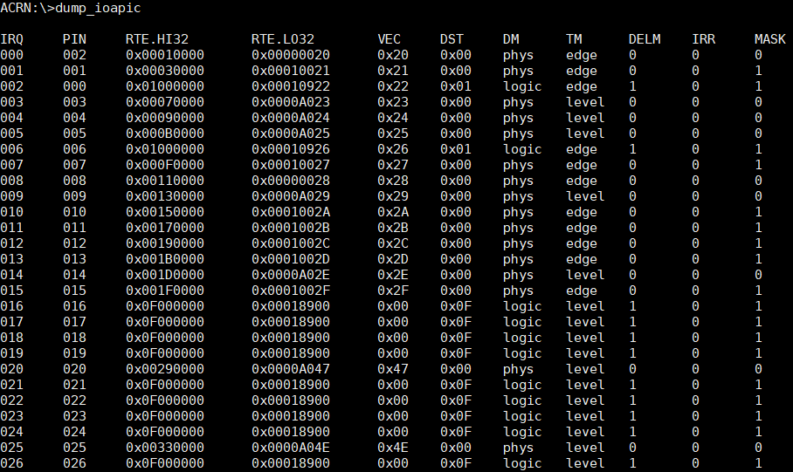Click the RTE.HI32 column header
This screenshot has width=793, height=472.
(157, 39)
